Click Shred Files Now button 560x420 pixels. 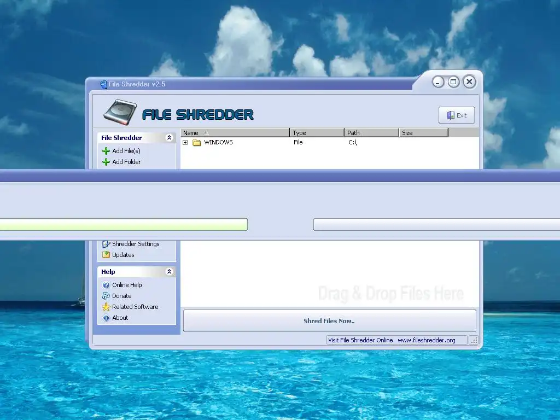[x=329, y=320]
